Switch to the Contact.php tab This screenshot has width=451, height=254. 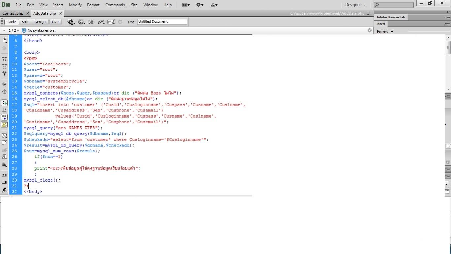(x=13, y=13)
